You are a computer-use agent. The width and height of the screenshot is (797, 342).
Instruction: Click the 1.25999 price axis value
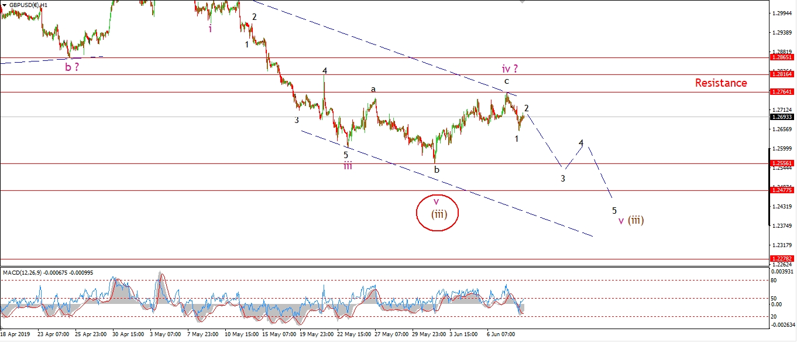[783, 148]
